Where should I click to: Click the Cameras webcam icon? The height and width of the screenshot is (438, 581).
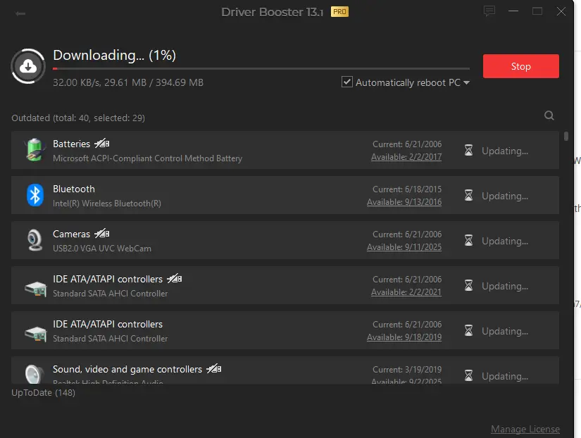pos(35,240)
